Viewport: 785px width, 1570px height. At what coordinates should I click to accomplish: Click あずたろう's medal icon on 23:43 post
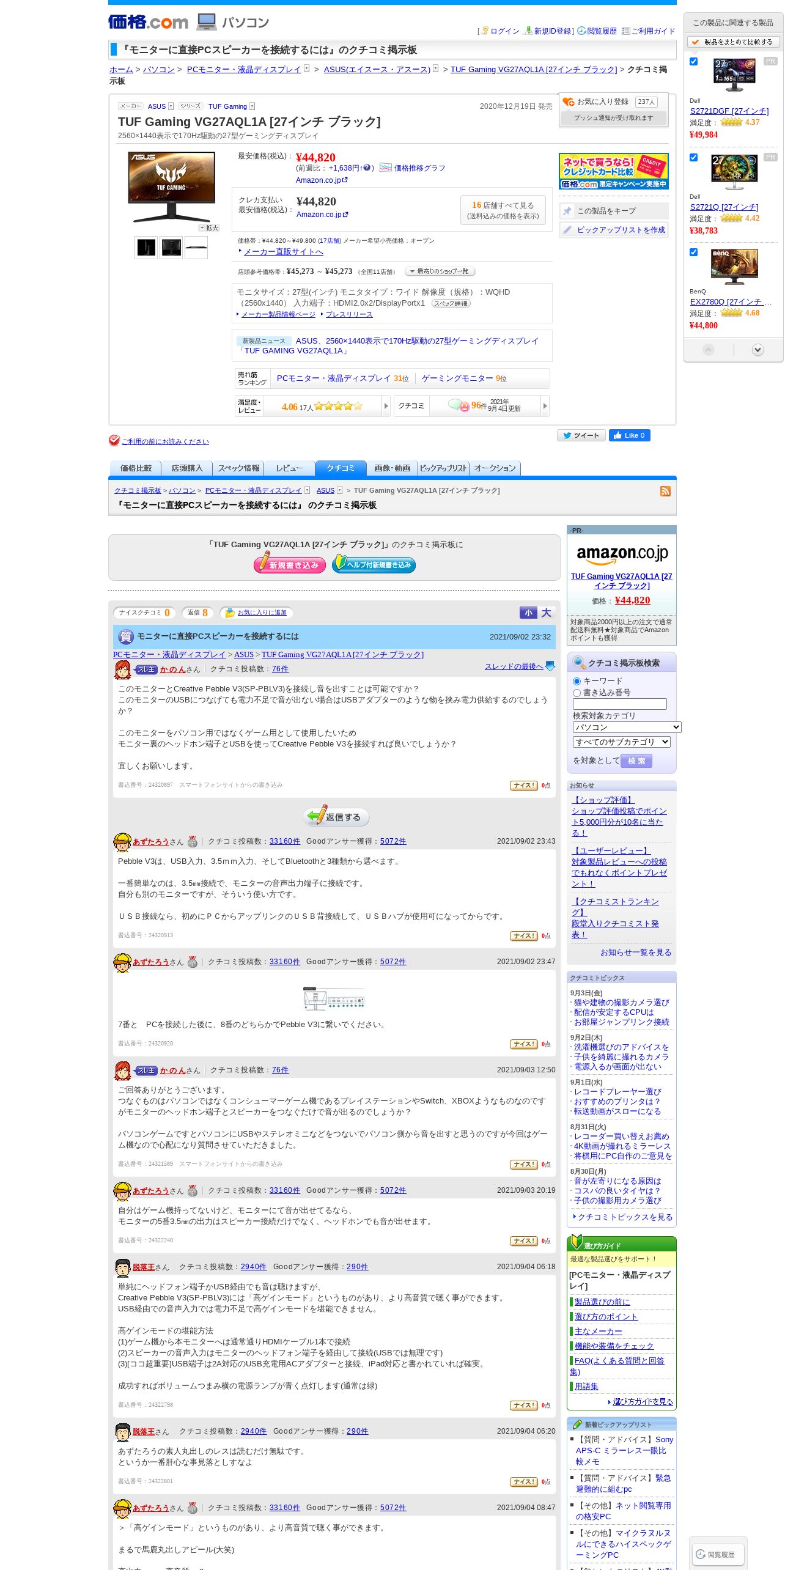[193, 842]
